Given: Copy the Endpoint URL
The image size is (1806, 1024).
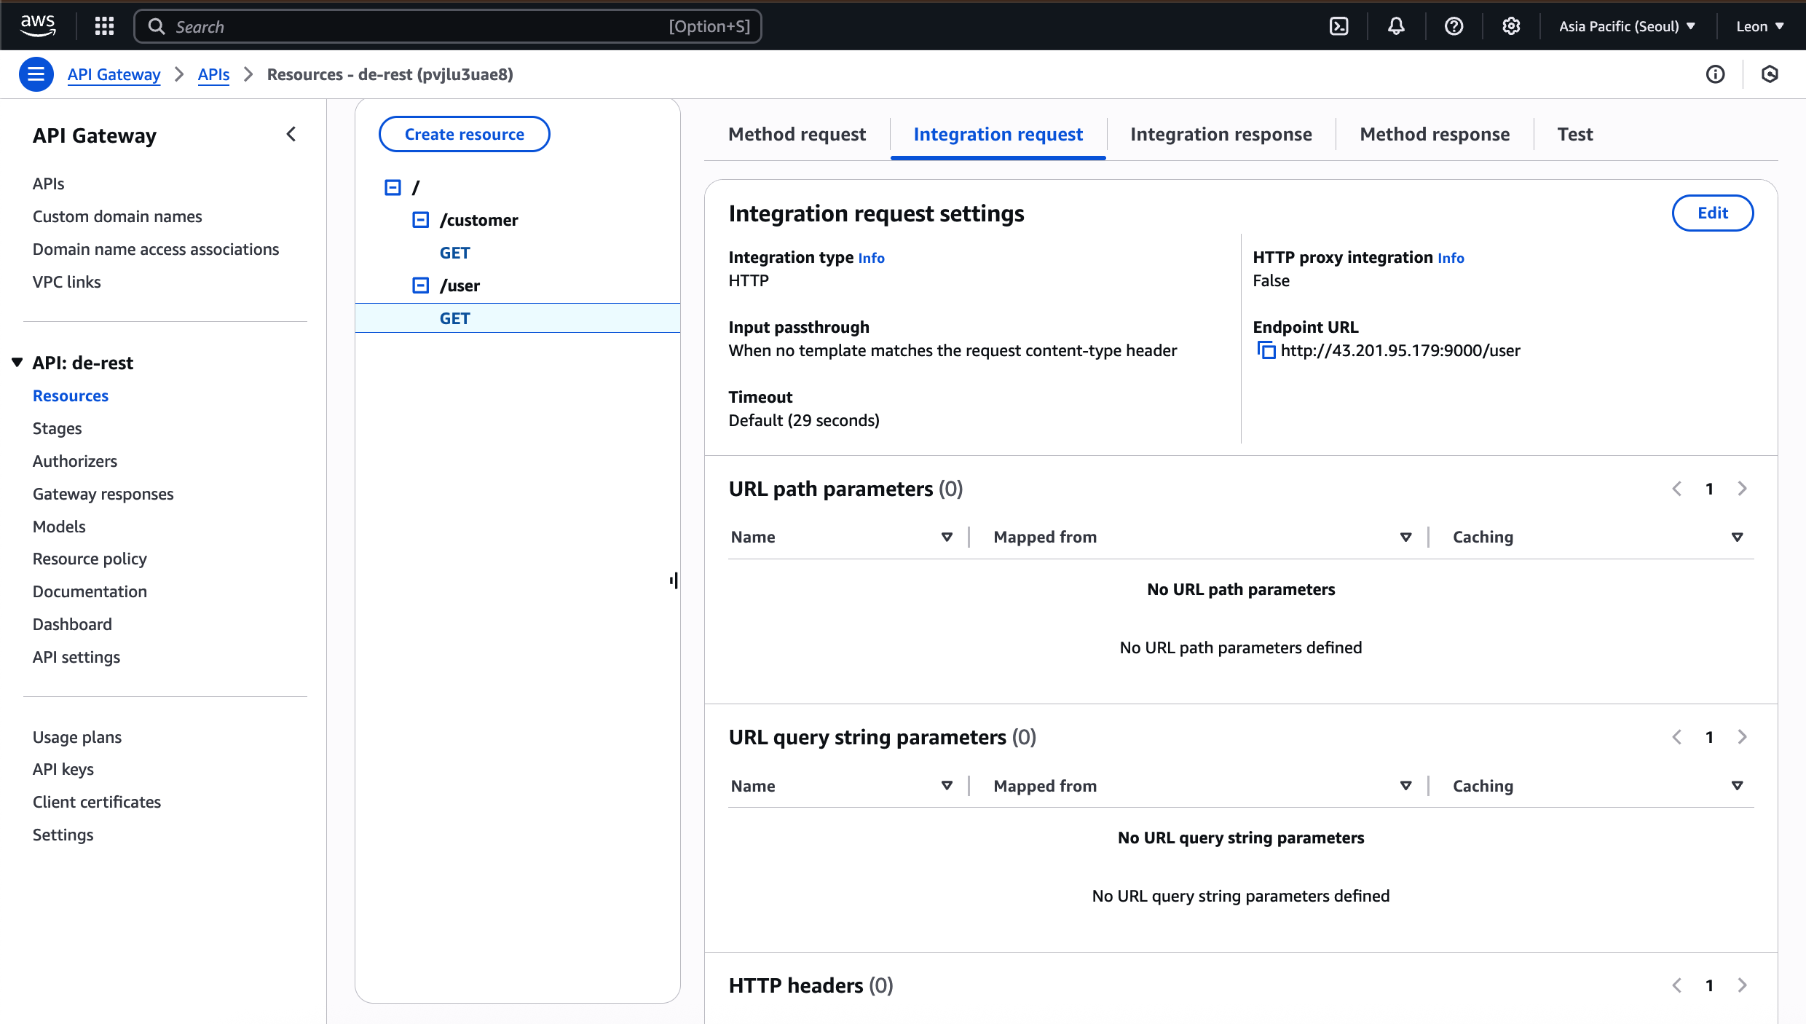Looking at the screenshot, I should click(x=1266, y=350).
